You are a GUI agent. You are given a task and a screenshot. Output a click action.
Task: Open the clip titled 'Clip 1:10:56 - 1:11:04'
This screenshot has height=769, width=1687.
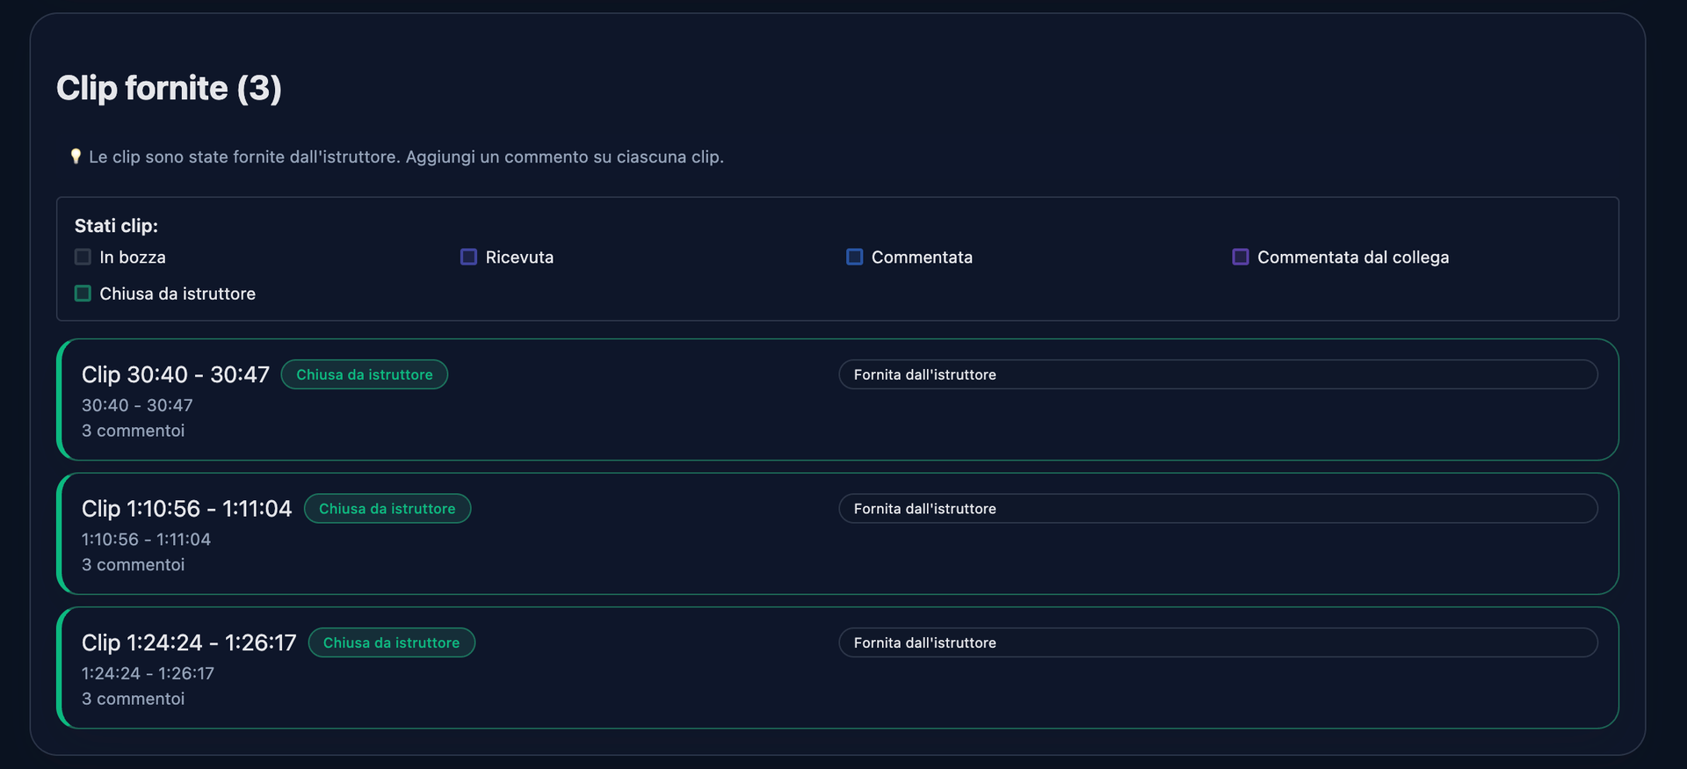pyautogui.click(x=186, y=509)
